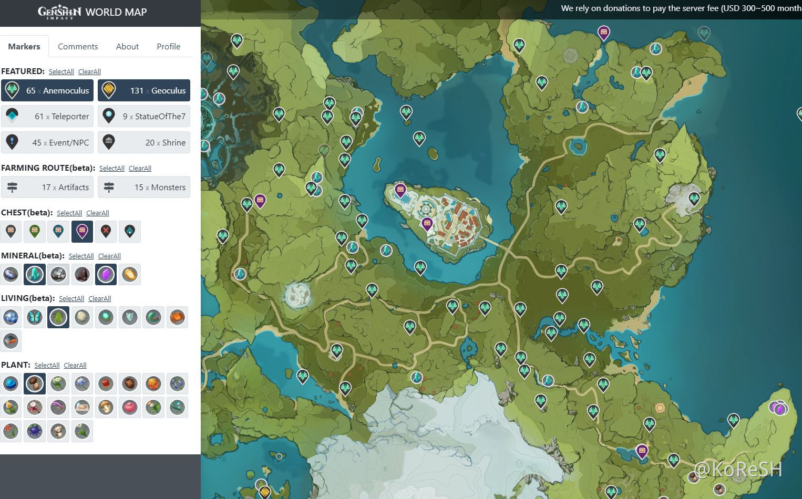Click the red crossed-swords chest filter
Viewport: 802px width, 499px height.
click(x=106, y=231)
